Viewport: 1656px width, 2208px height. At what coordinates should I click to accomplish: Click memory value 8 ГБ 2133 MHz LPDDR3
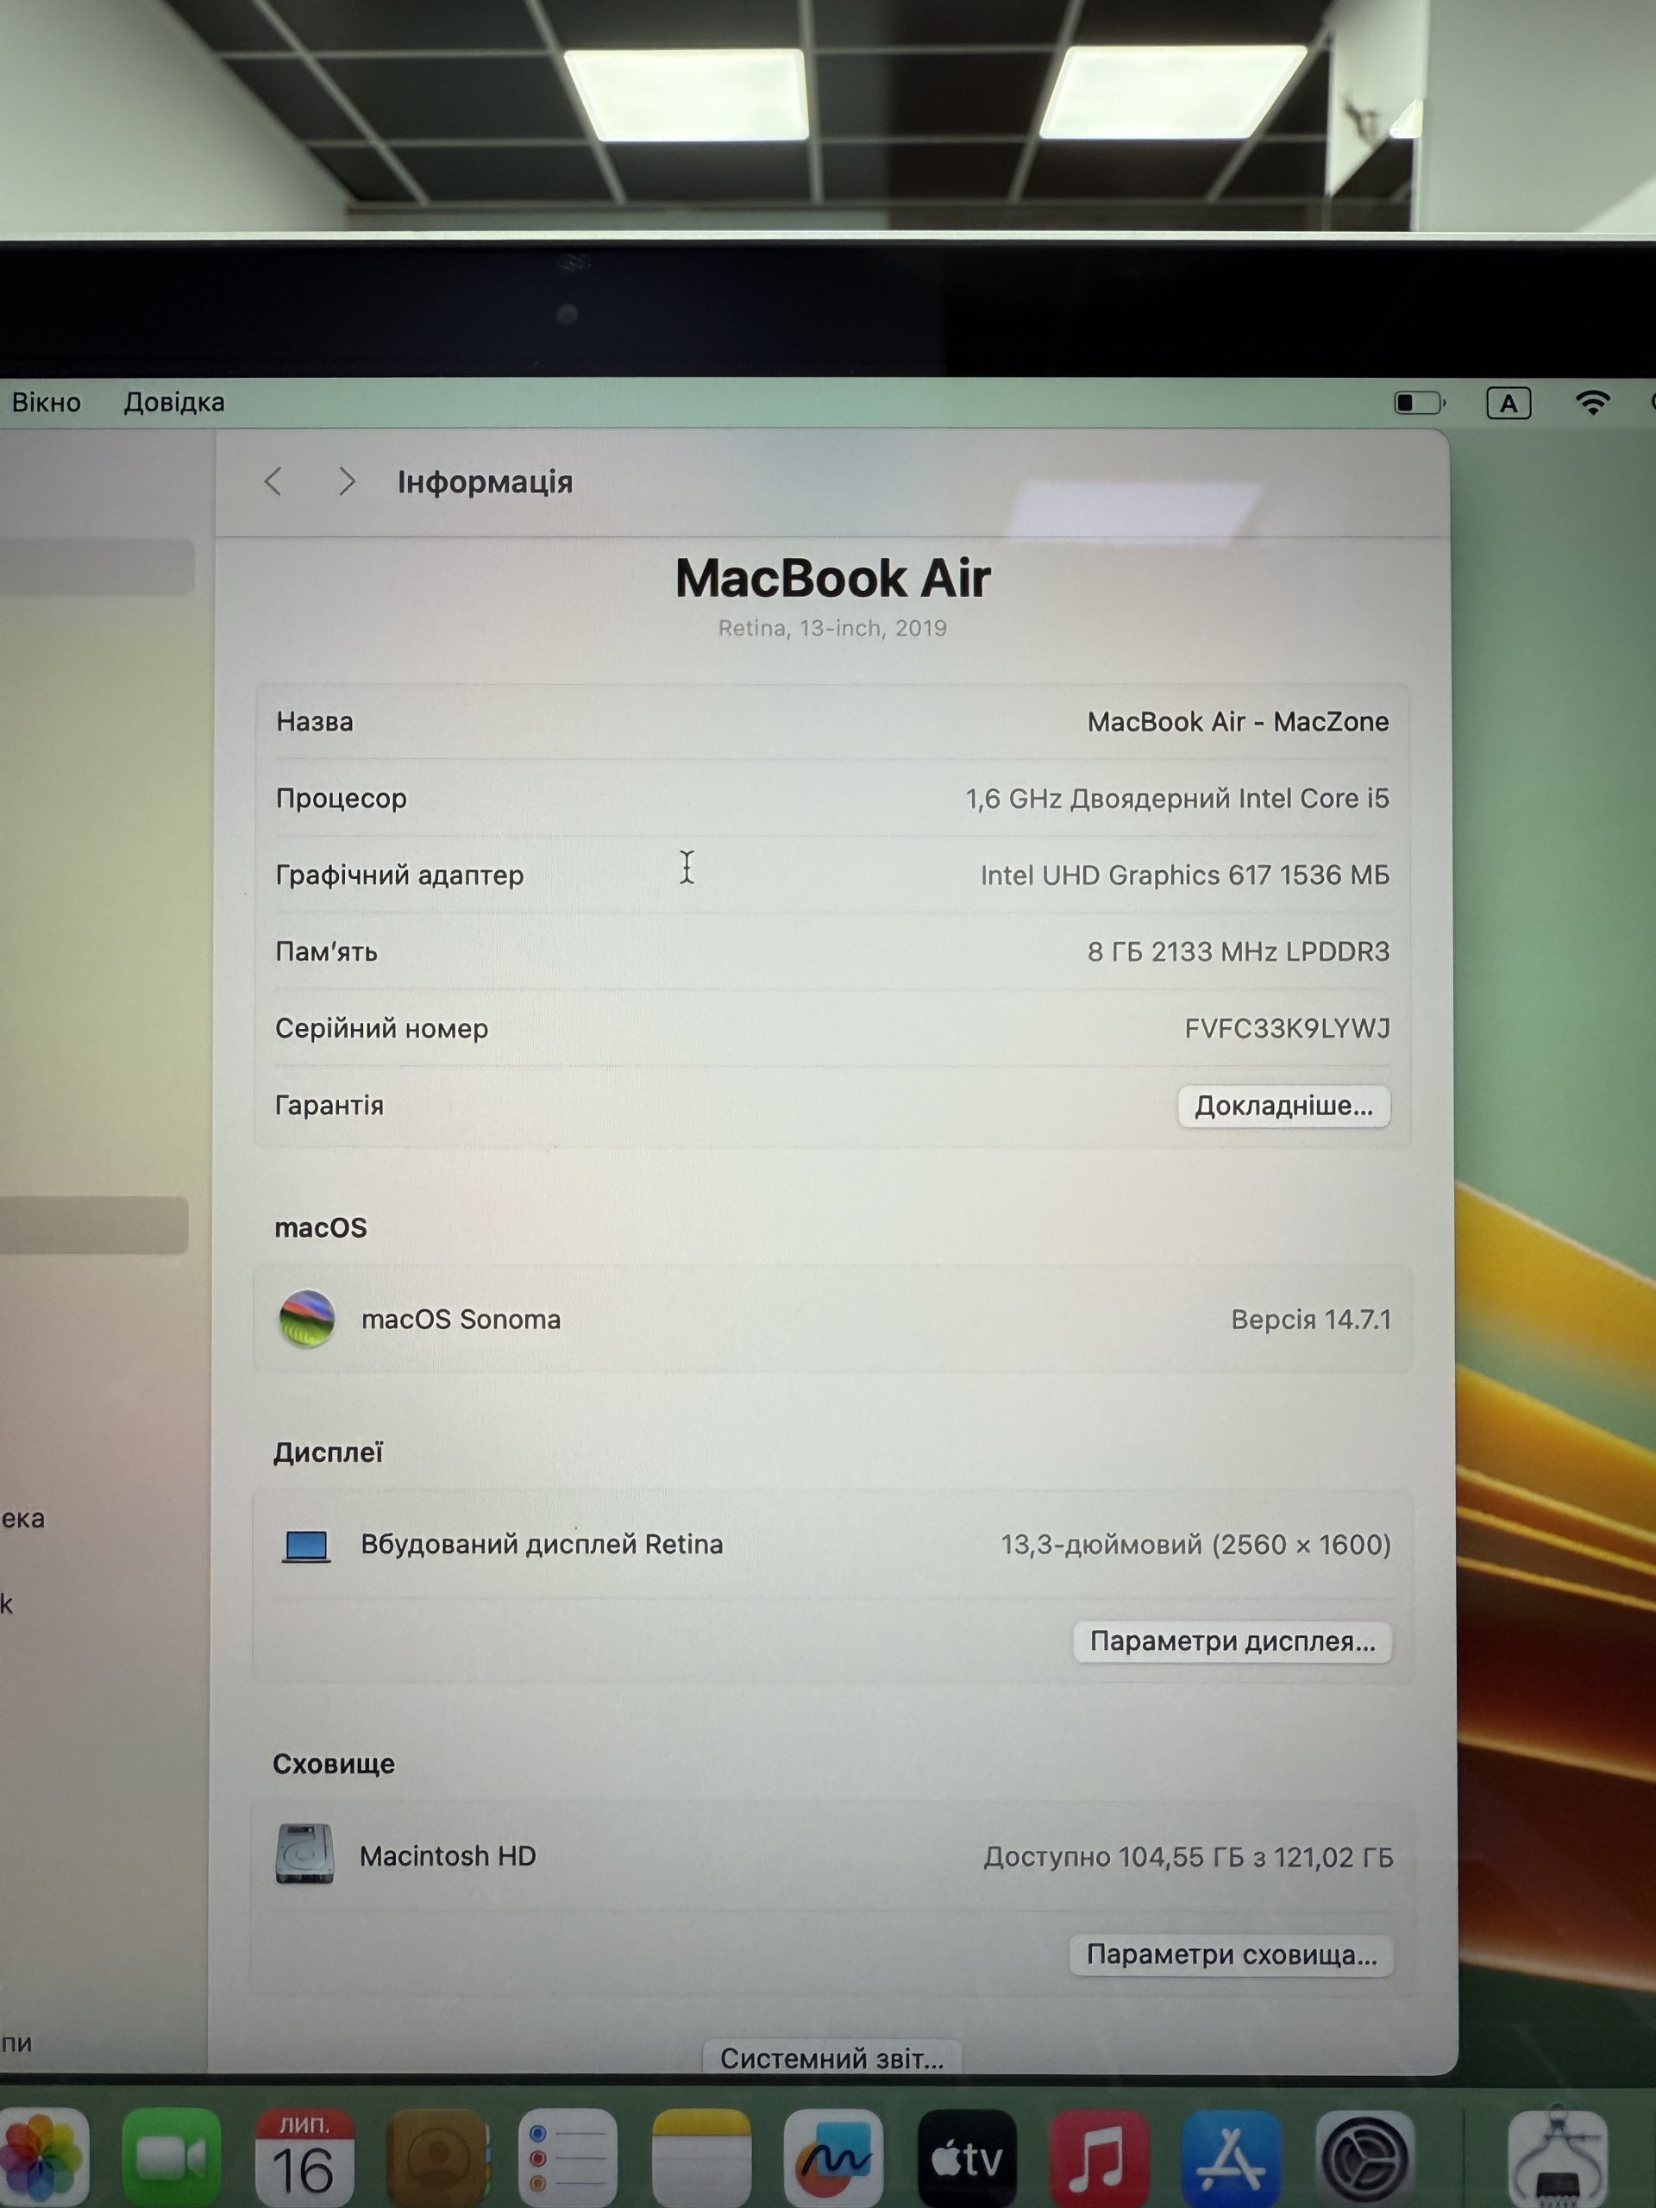click(x=1238, y=951)
